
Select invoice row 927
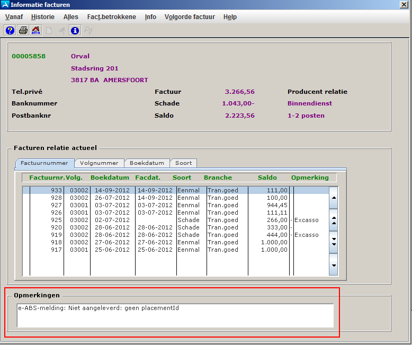pos(175,205)
